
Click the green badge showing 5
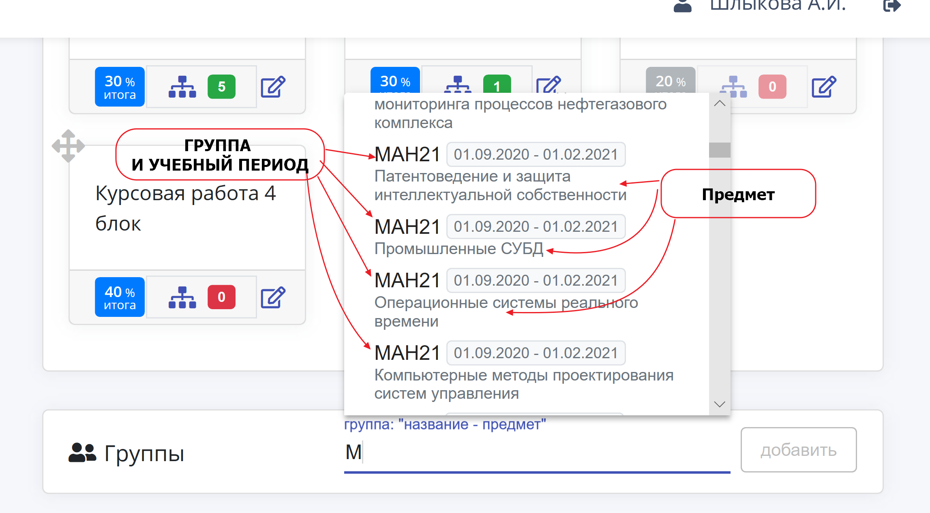(221, 87)
